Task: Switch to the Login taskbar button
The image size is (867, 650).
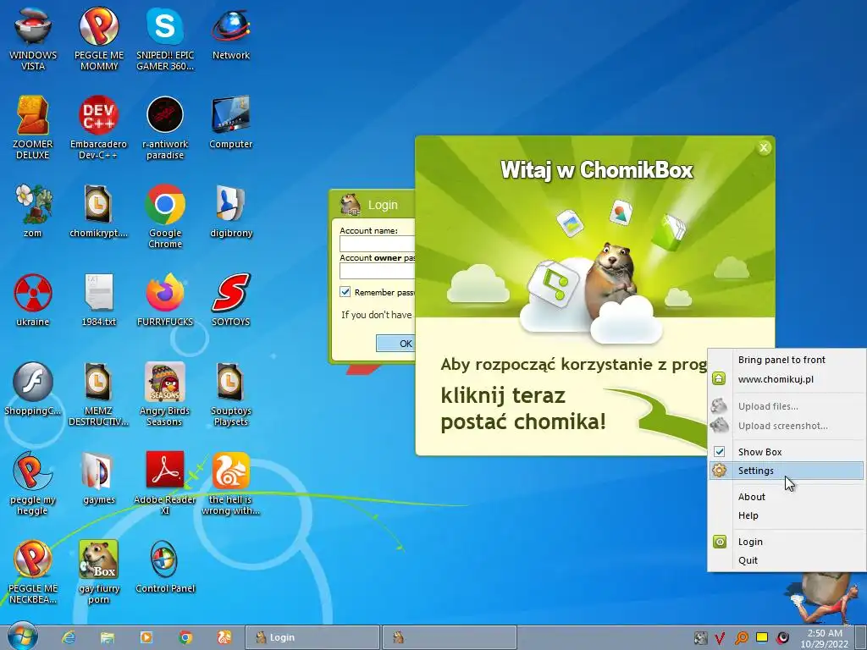Action: pos(312,637)
